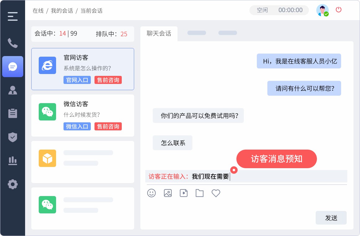Insert an image via picture icon

[x=168, y=193]
